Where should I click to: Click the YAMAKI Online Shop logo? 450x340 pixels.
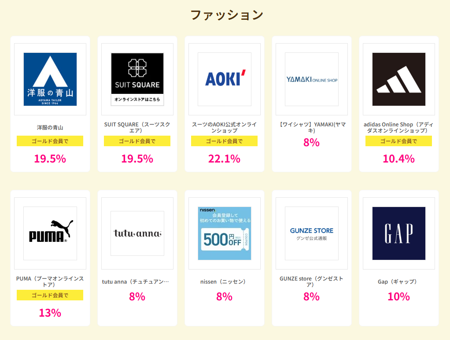[312, 79]
